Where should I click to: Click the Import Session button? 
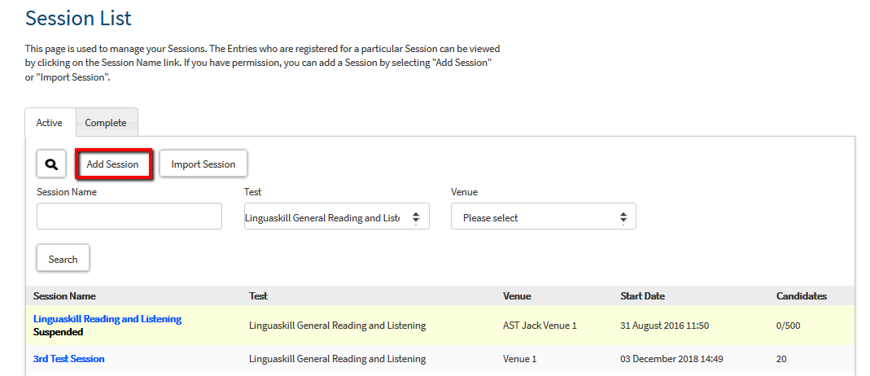(203, 164)
